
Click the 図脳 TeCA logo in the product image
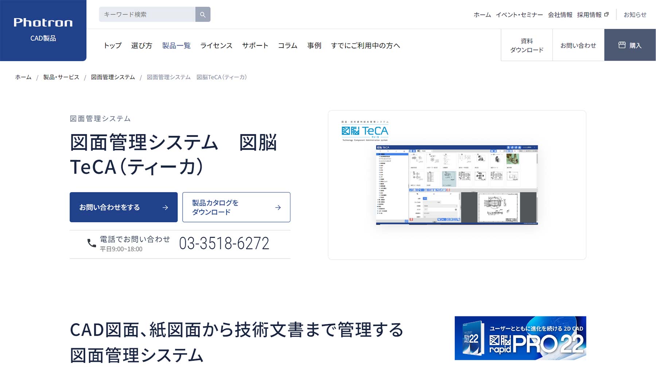tap(365, 131)
